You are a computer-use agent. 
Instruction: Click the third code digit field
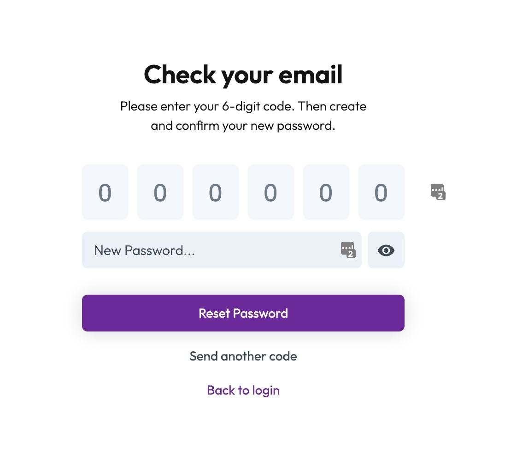pyautogui.click(x=216, y=192)
